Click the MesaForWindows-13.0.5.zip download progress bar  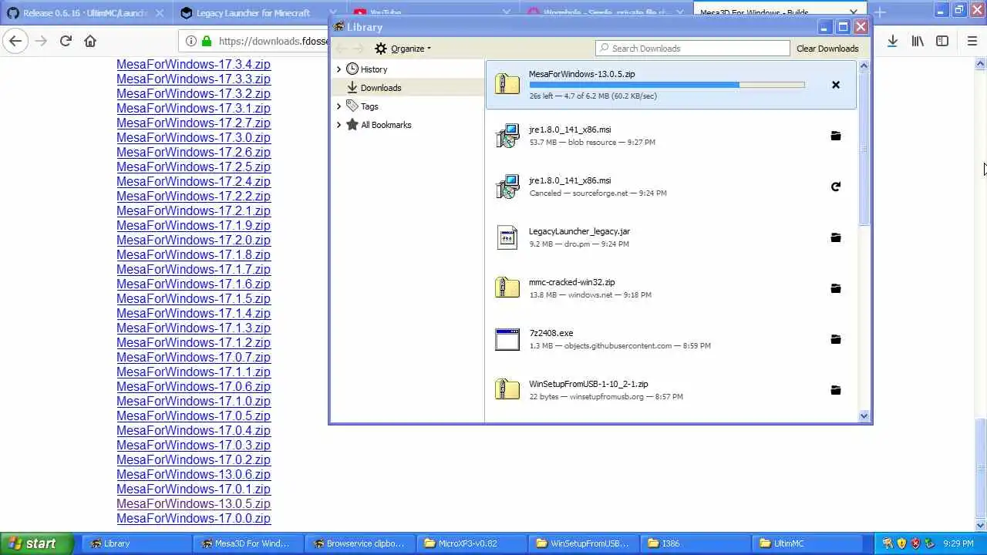(x=667, y=85)
